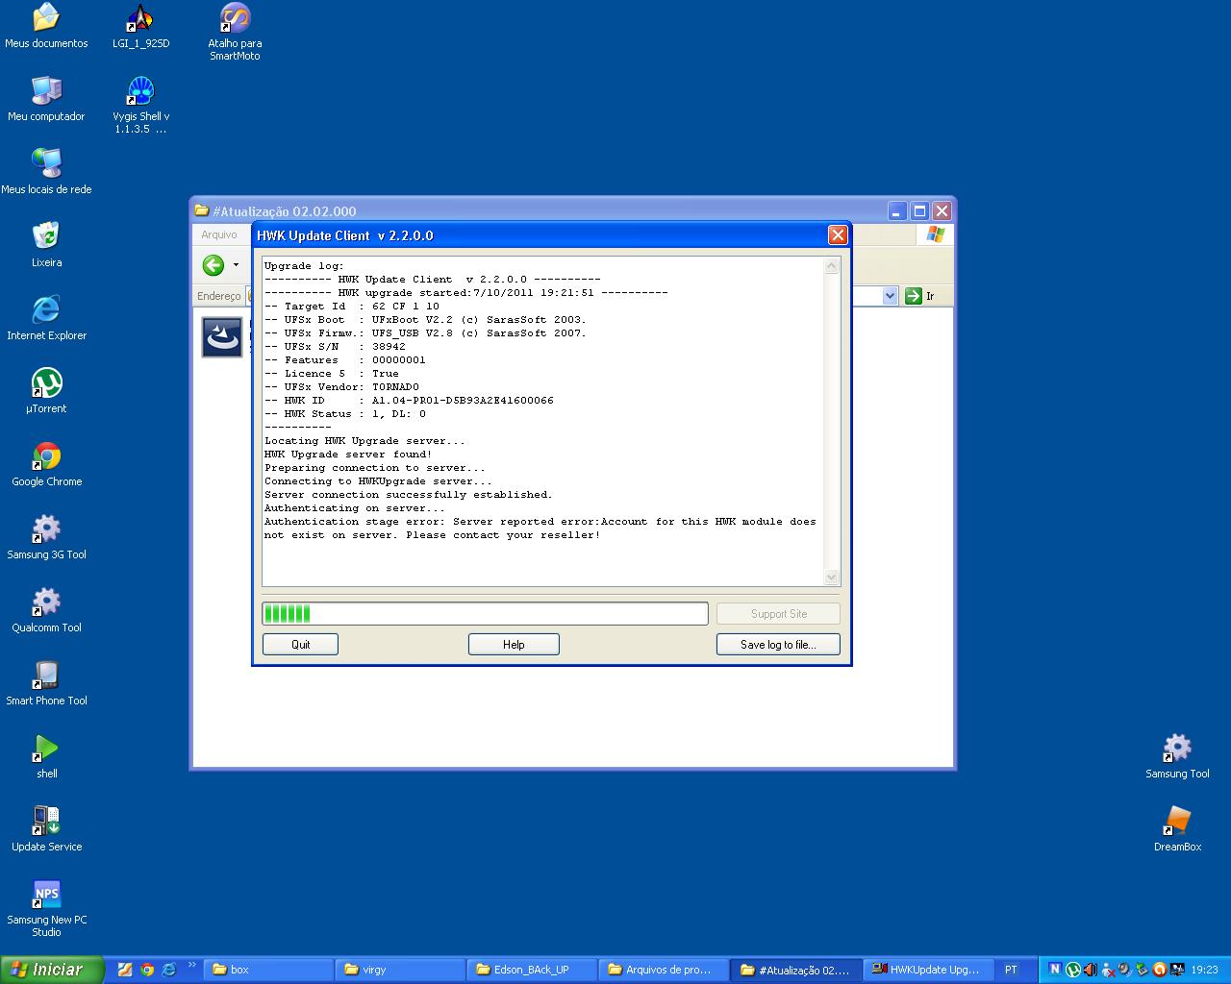Open Meus documentos desktop icon
Screen dimensions: 1231x984
point(45,26)
